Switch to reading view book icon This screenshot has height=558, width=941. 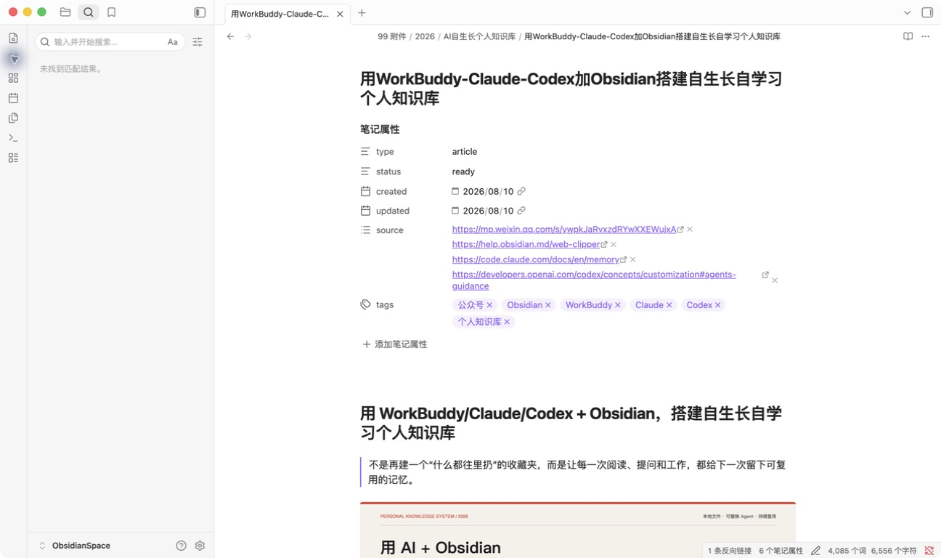click(908, 36)
